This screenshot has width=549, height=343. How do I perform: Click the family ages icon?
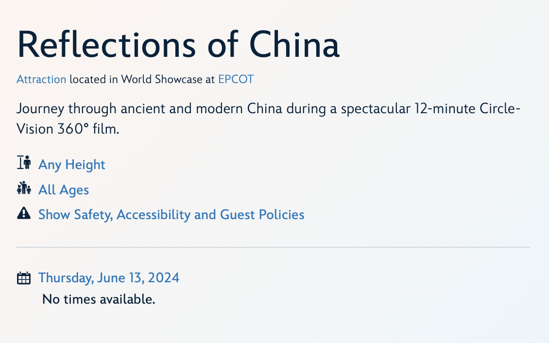click(x=24, y=189)
